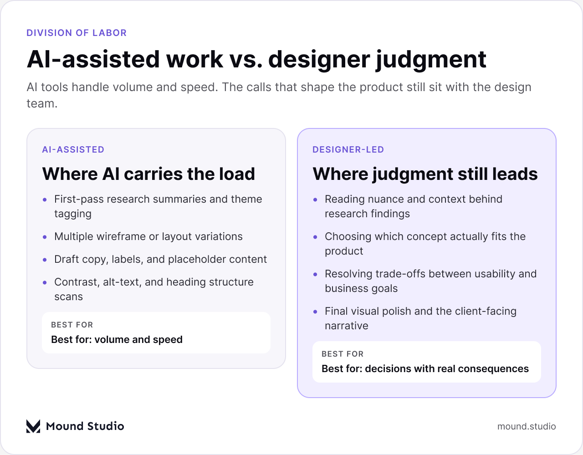This screenshot has width=583, height=455.
Task: Click the headline AI-assisted work vs. designer judgment
Action: pos(257,59)
